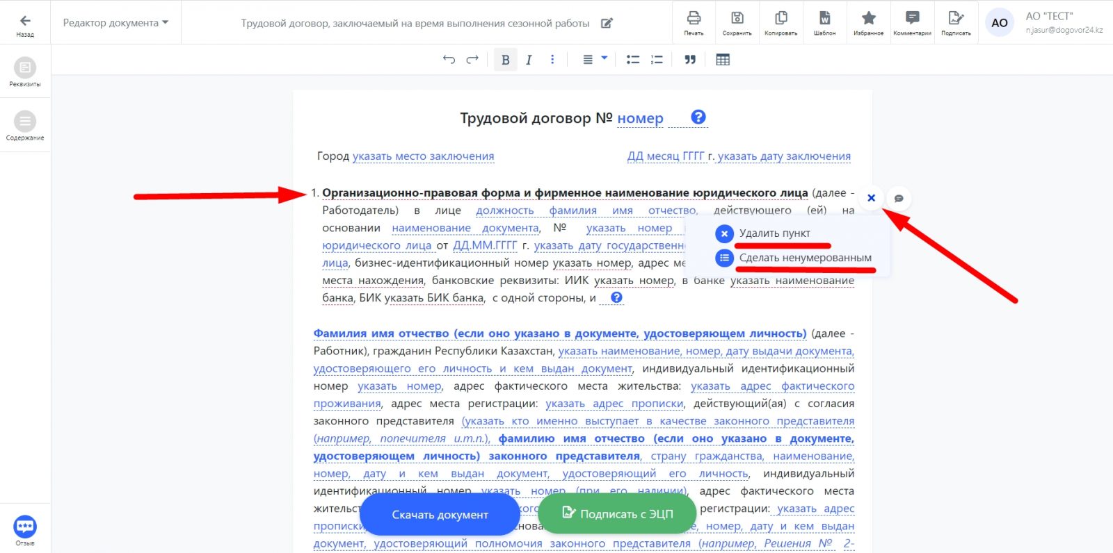Click Подписать с ЭЦП button

(x=618, y=513)
